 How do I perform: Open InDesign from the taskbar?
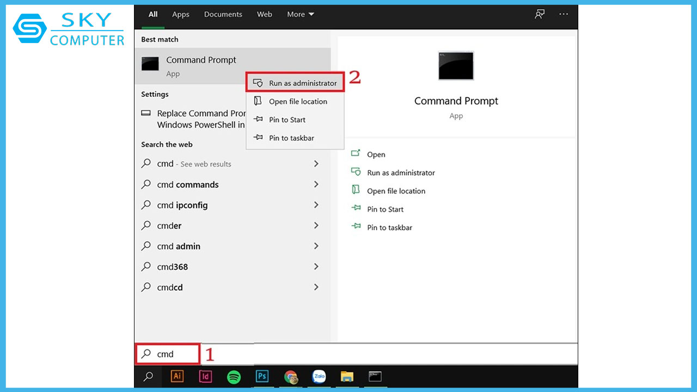point(205,376)
